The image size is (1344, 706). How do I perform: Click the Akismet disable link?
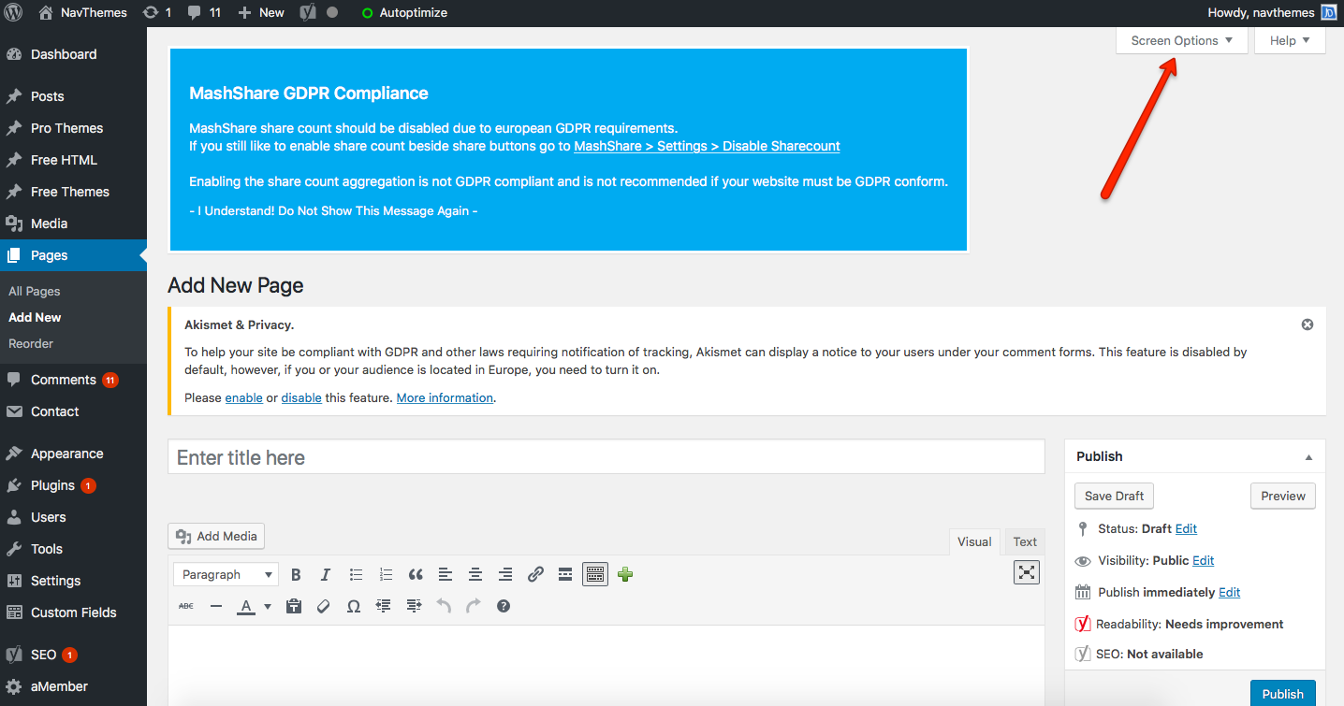[301, 397]
